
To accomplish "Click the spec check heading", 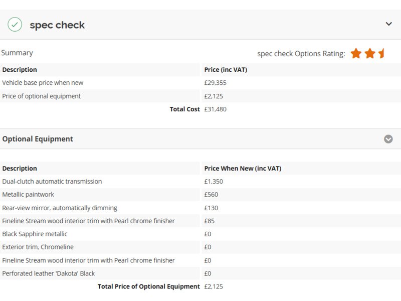I will (x=57, y=25).
